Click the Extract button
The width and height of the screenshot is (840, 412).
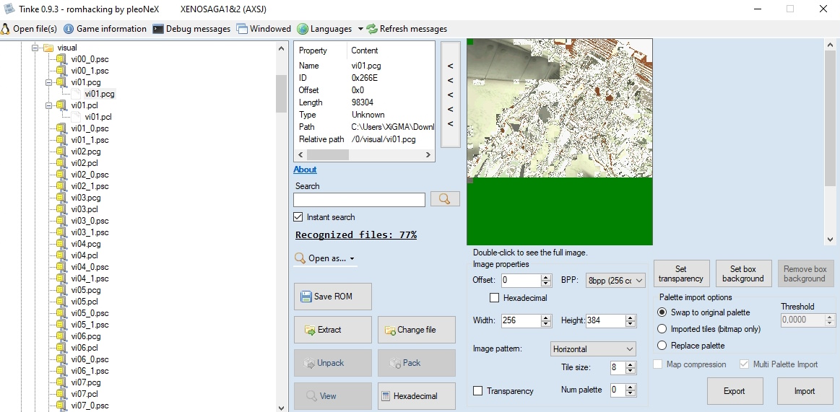[333, 330]
